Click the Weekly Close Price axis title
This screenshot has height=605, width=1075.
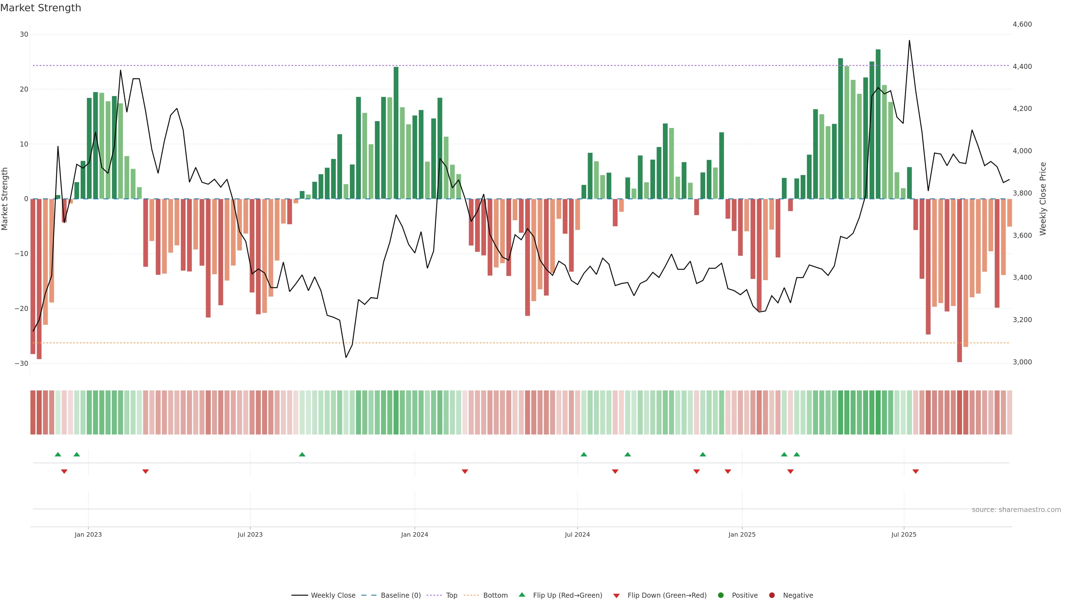pos(1043,199)
